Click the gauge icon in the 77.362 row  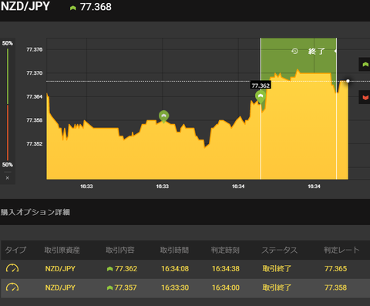click(x=12, y=268)
